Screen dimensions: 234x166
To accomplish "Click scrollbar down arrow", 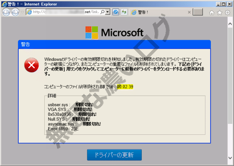I will click(230, 158).
